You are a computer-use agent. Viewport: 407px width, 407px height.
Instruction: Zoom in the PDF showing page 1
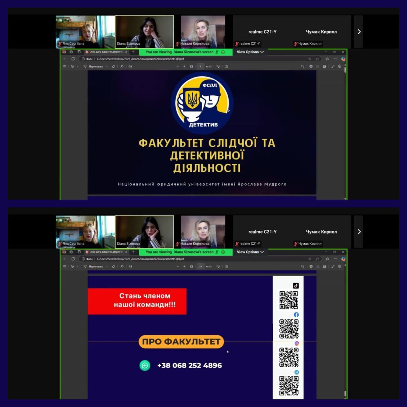pos(184,66)
